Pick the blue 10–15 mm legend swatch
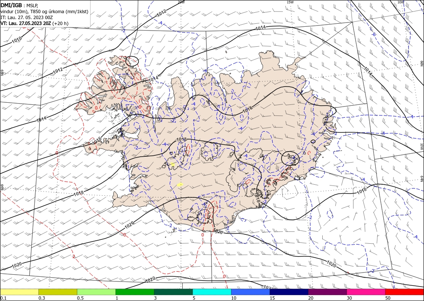The width and height of the screenshot is (424, 301). click(x=251, y=292)
